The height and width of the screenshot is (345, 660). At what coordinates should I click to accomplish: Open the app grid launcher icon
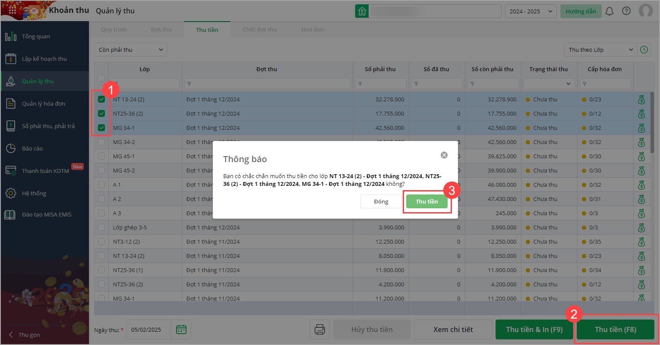click(x=12, y=10)
